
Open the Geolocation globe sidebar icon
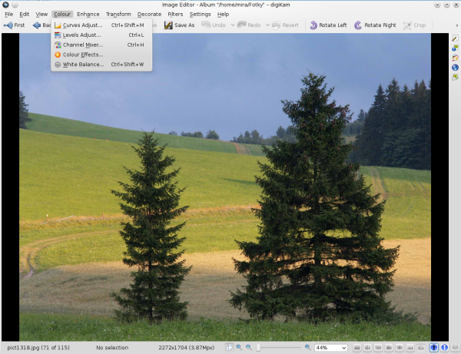point(455,68)
